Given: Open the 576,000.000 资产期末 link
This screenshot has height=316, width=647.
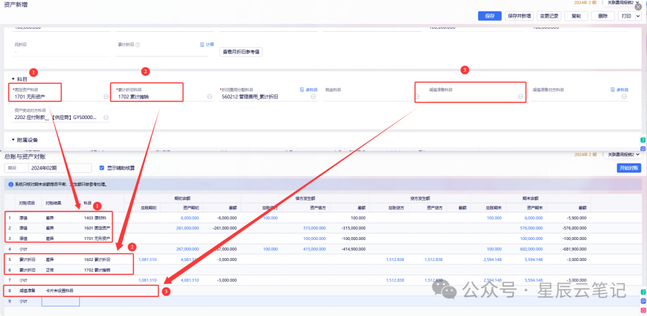Looking at the screenshot, I should coord(531,228).
